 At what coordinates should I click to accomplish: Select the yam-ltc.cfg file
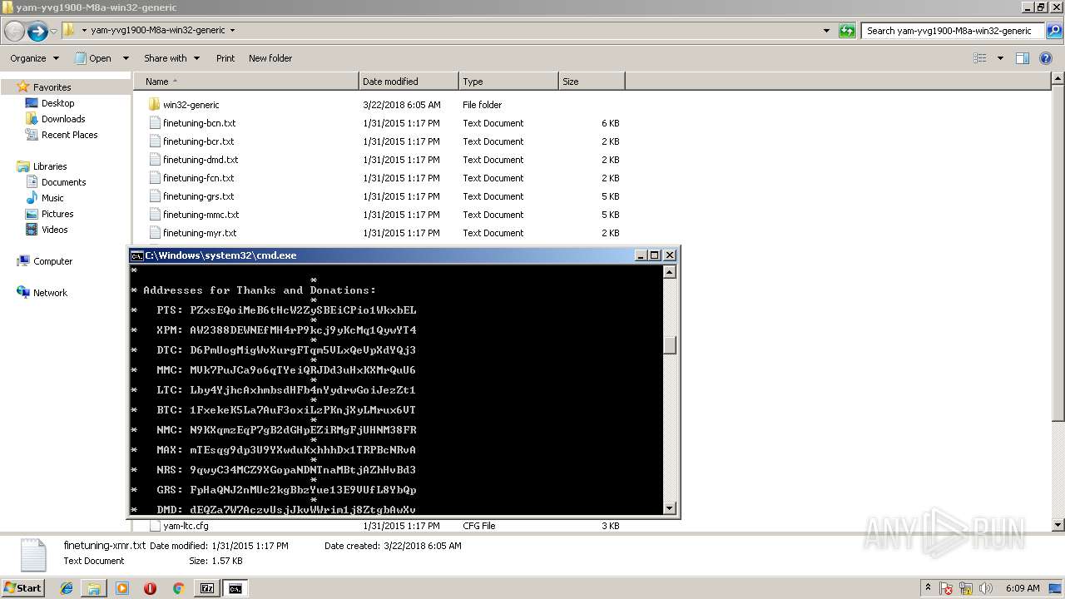coord(186,526)
